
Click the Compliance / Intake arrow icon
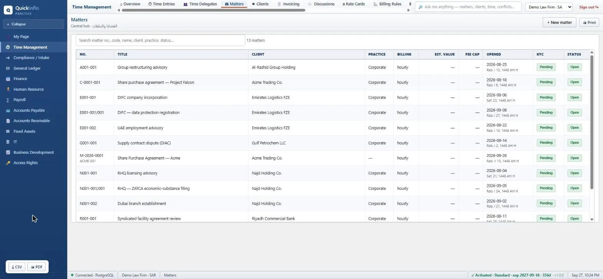pos(8,58)
